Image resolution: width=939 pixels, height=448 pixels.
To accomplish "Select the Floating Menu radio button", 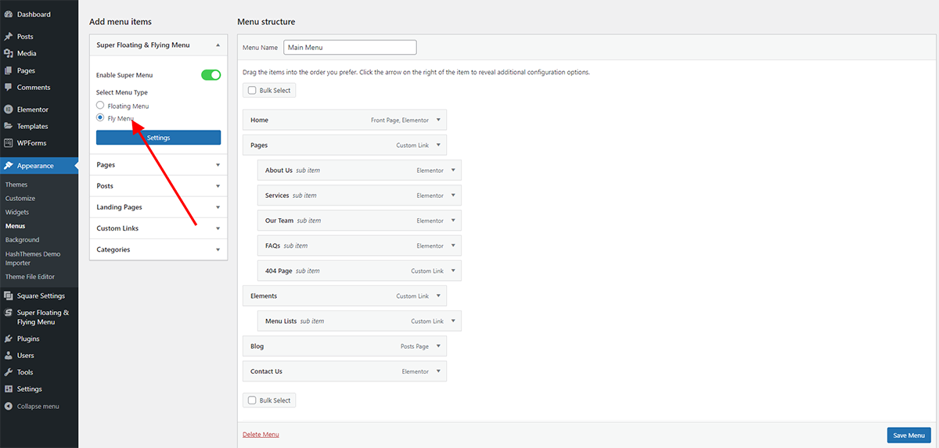I will [100, 106].
